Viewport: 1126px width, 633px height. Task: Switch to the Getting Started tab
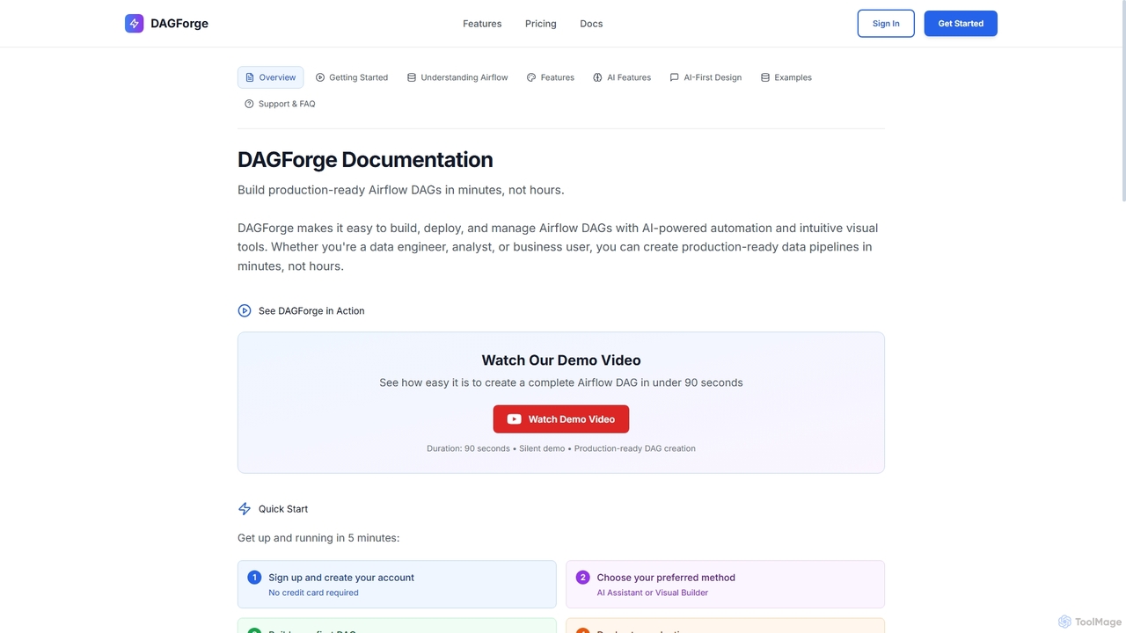click(x=352, y=77)
